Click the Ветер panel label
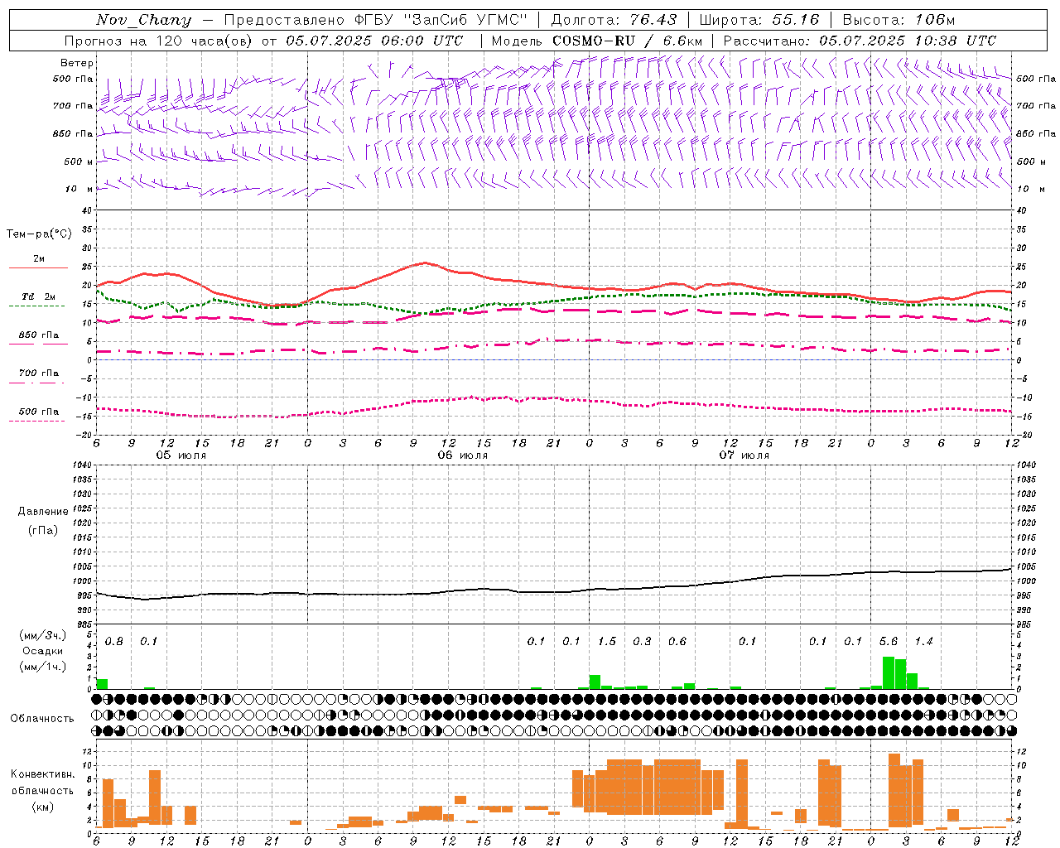 77,63
